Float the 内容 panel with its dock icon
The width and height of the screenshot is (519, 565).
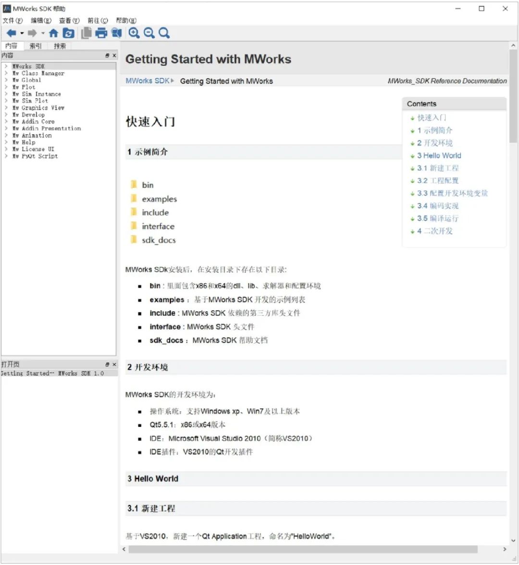tap(107, 55)
